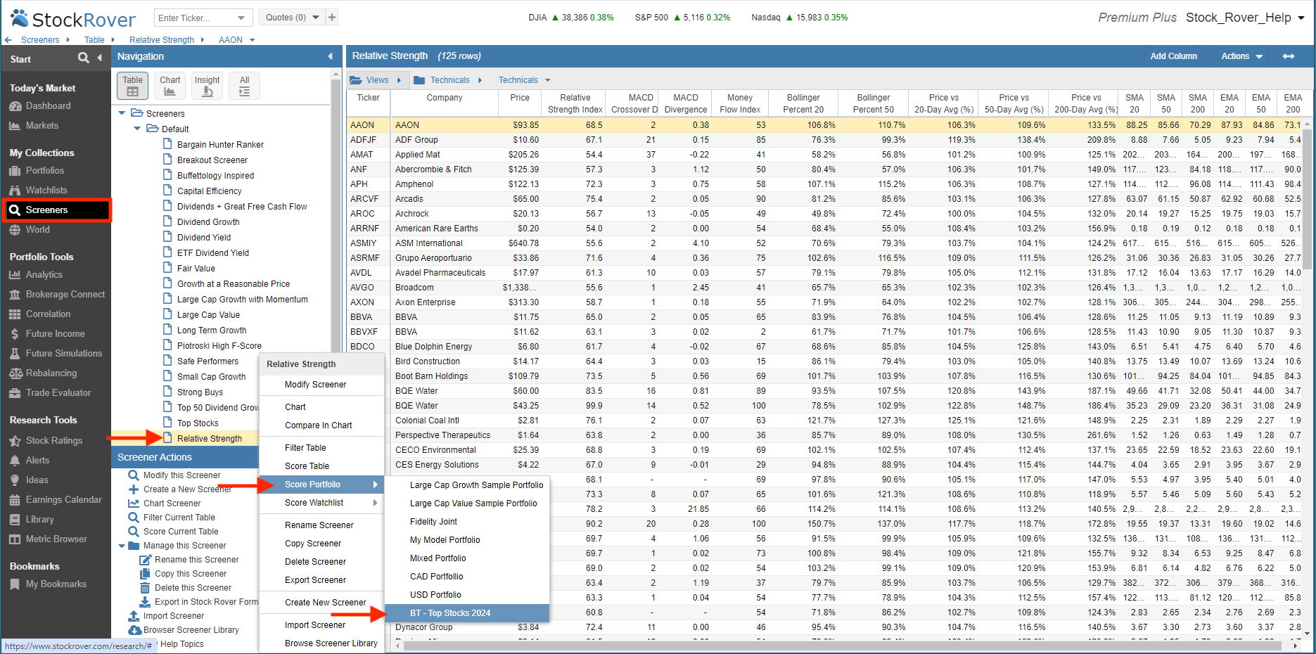This screenshot has width=1316, height=654.
Task: Click Import Screener action
Action: point(173,616)
